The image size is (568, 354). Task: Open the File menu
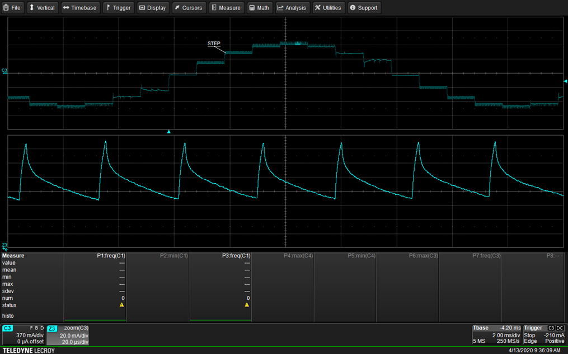click(x=12, y=8)
